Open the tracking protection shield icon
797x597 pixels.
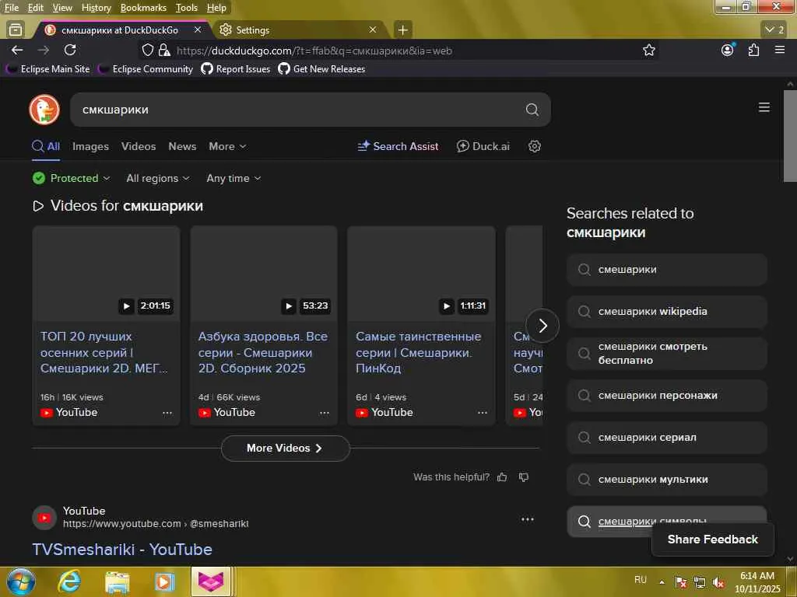tap(147, 51)
